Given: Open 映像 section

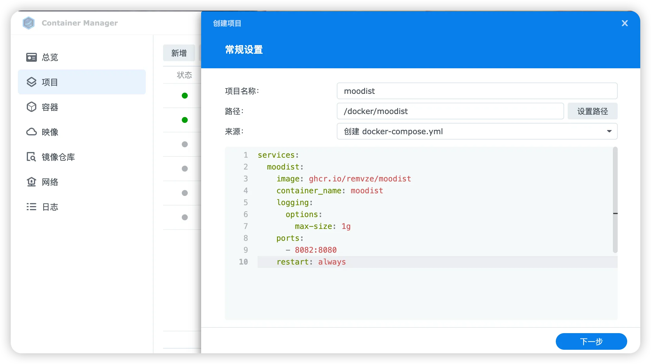Looking at the screenshot, I should click(x=82, y=132).
